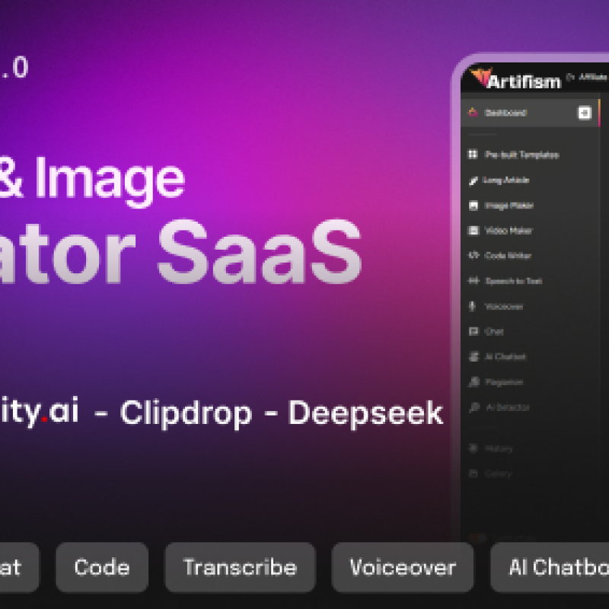This screenshot has height=609, width=609.
Task: Click the AI Chatbot pill button at bottom
Action: tap(550, 567)
